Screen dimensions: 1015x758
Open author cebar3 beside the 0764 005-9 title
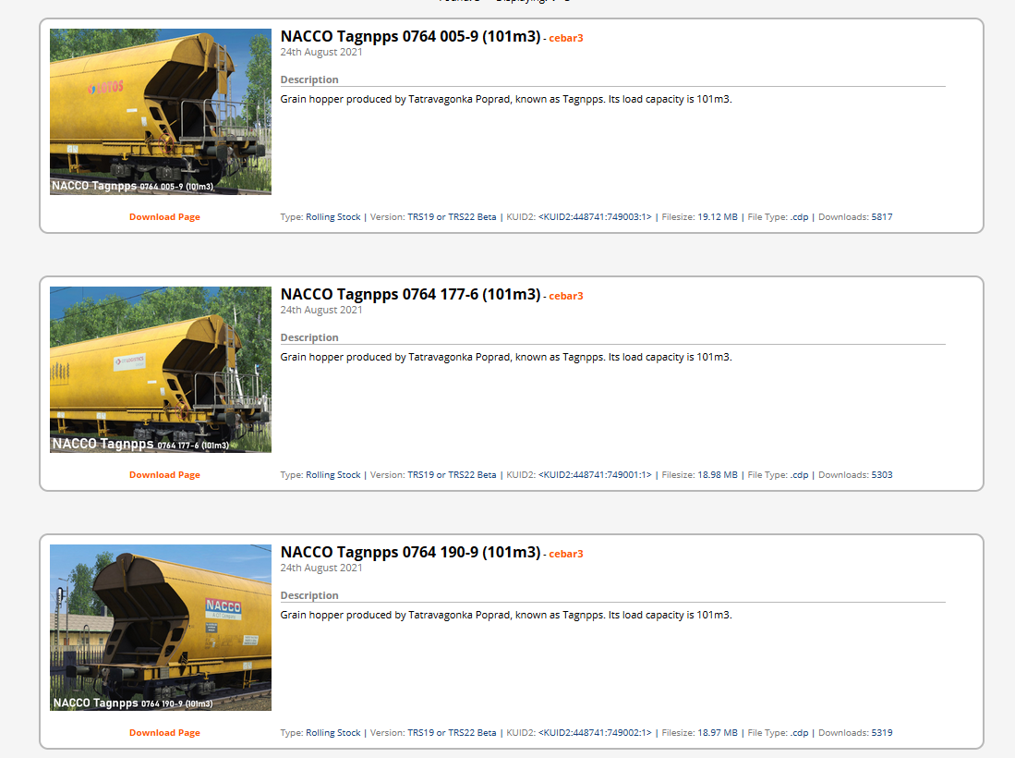[566, 38]
